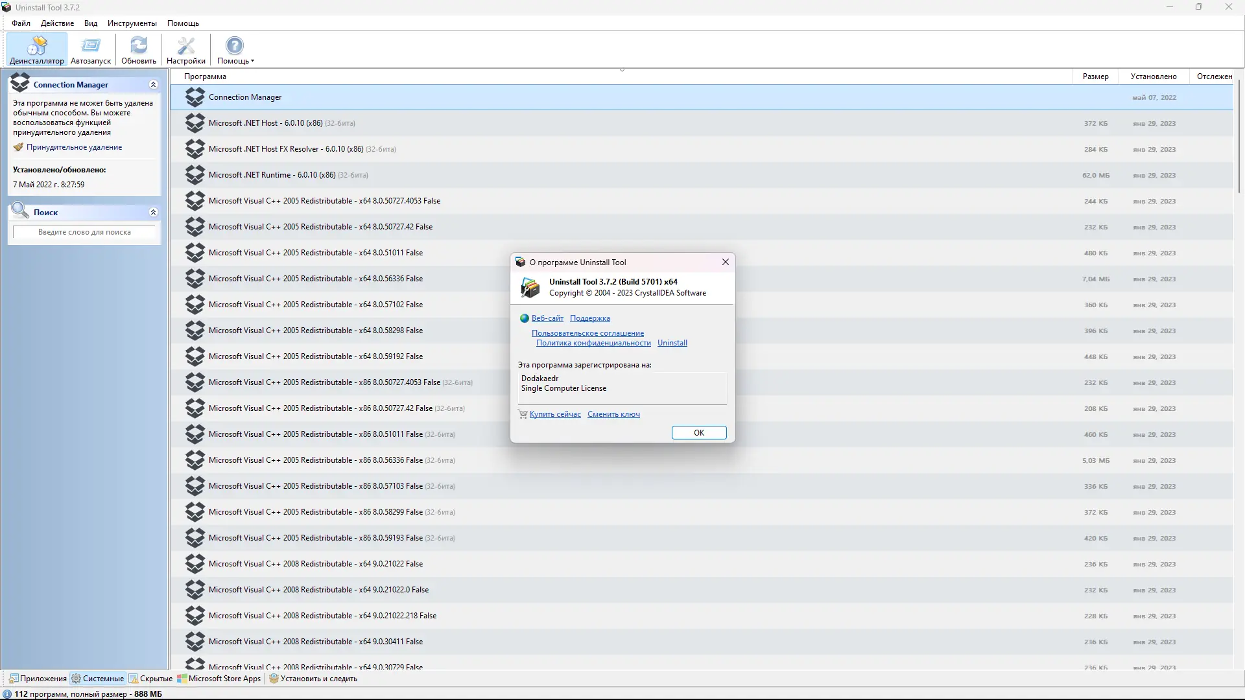Click the Connection Manager package icon in list
Screen dimensions: 1245x700
pyautogui.click(x=195, y=97)
